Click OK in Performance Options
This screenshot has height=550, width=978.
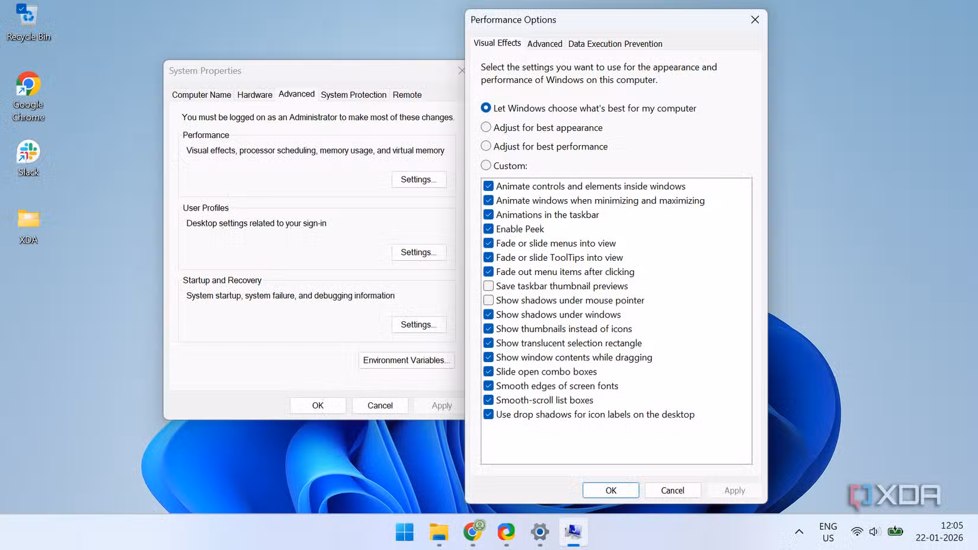point(611,490)
